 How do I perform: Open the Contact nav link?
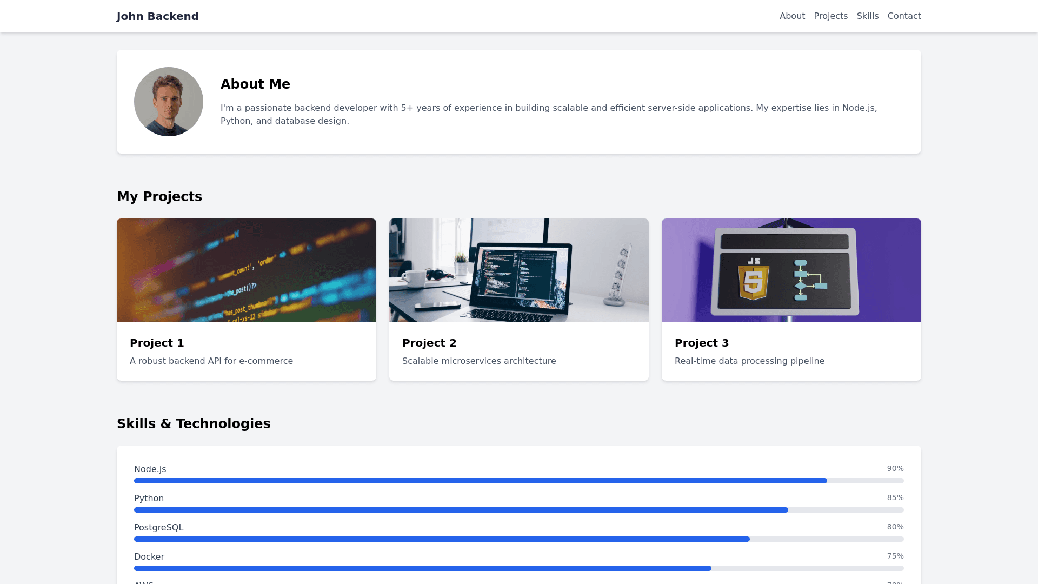[904, 16]
